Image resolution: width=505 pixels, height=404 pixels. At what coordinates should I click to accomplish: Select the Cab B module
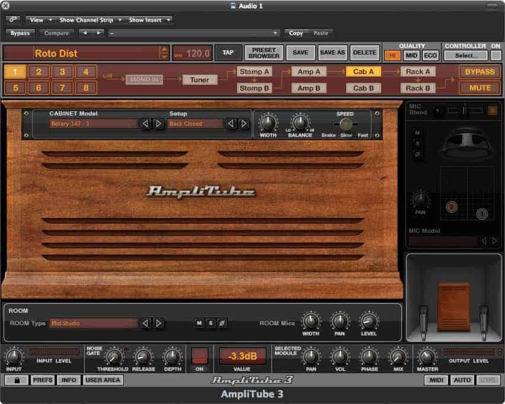[x=363, y=88]
